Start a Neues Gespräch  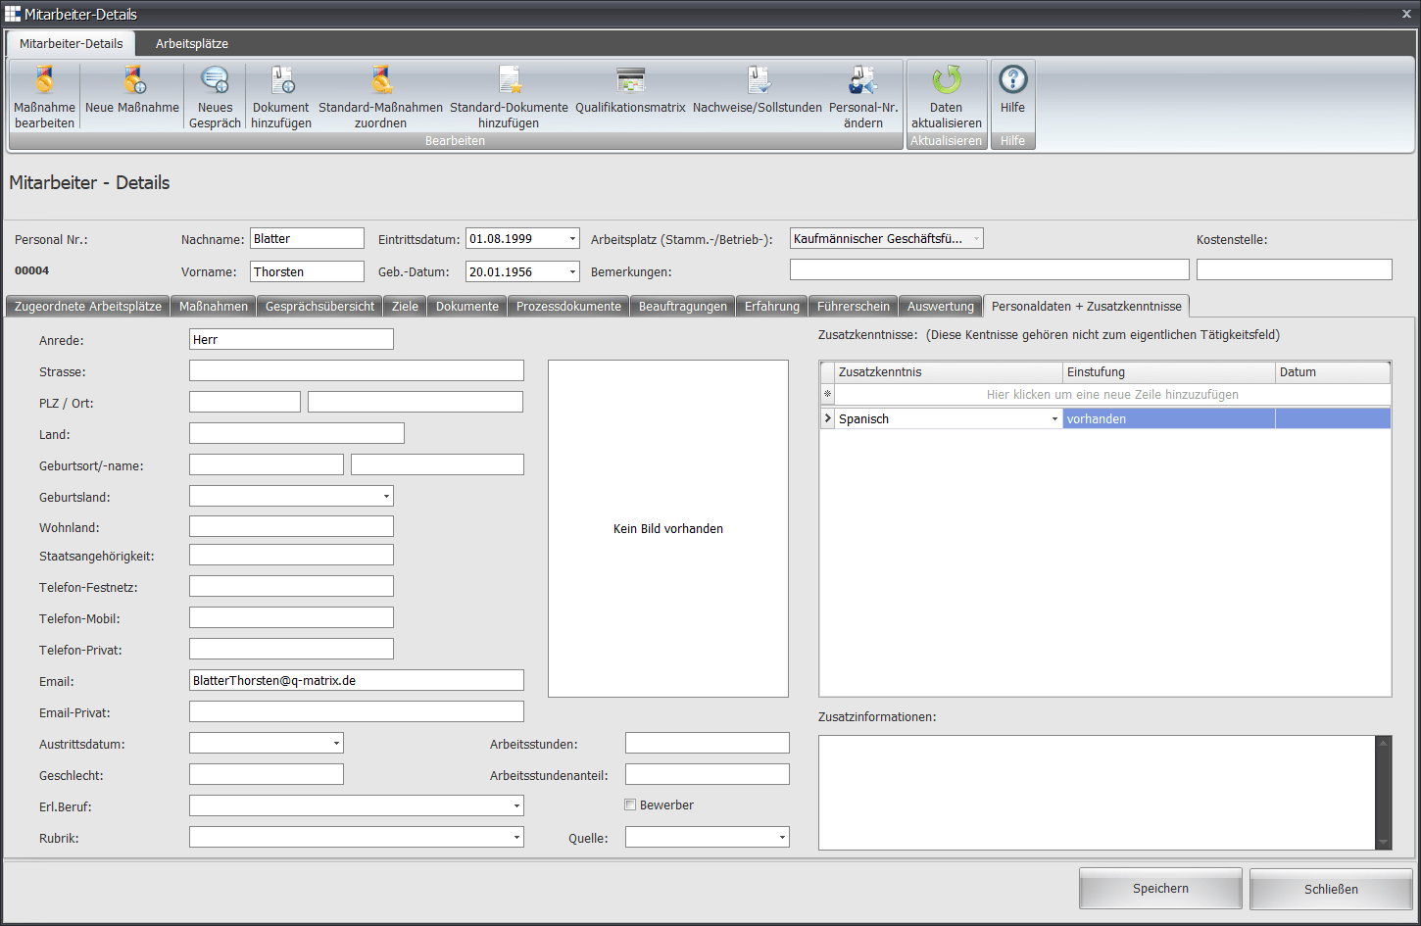pos(215,81)
